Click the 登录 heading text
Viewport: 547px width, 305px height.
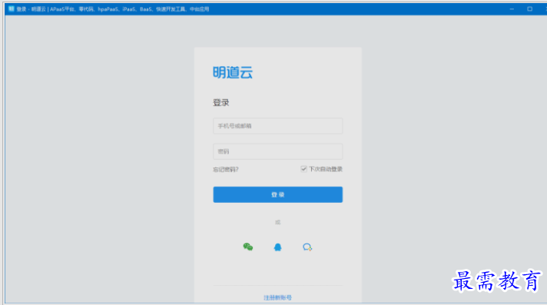coord(220,103)
